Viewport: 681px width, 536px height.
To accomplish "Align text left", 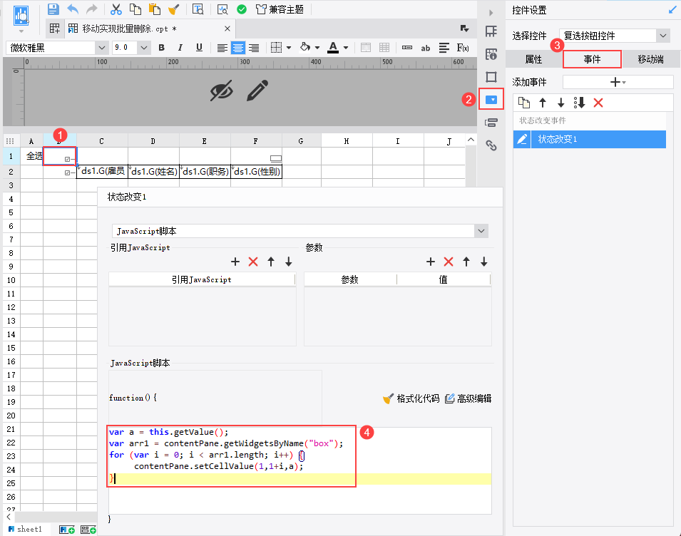I will point(222,48).
